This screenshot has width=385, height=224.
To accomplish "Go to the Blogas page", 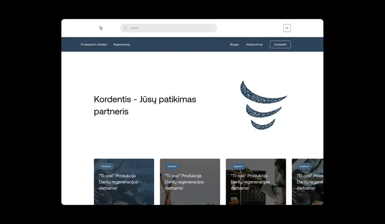I will point(234,45).
